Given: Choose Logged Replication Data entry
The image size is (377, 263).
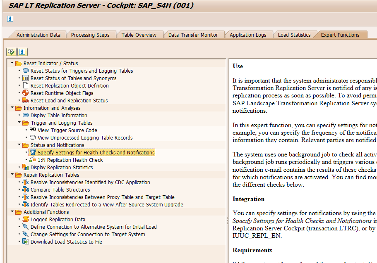Looking at the screenshot, I should click(x=58, y=220).
